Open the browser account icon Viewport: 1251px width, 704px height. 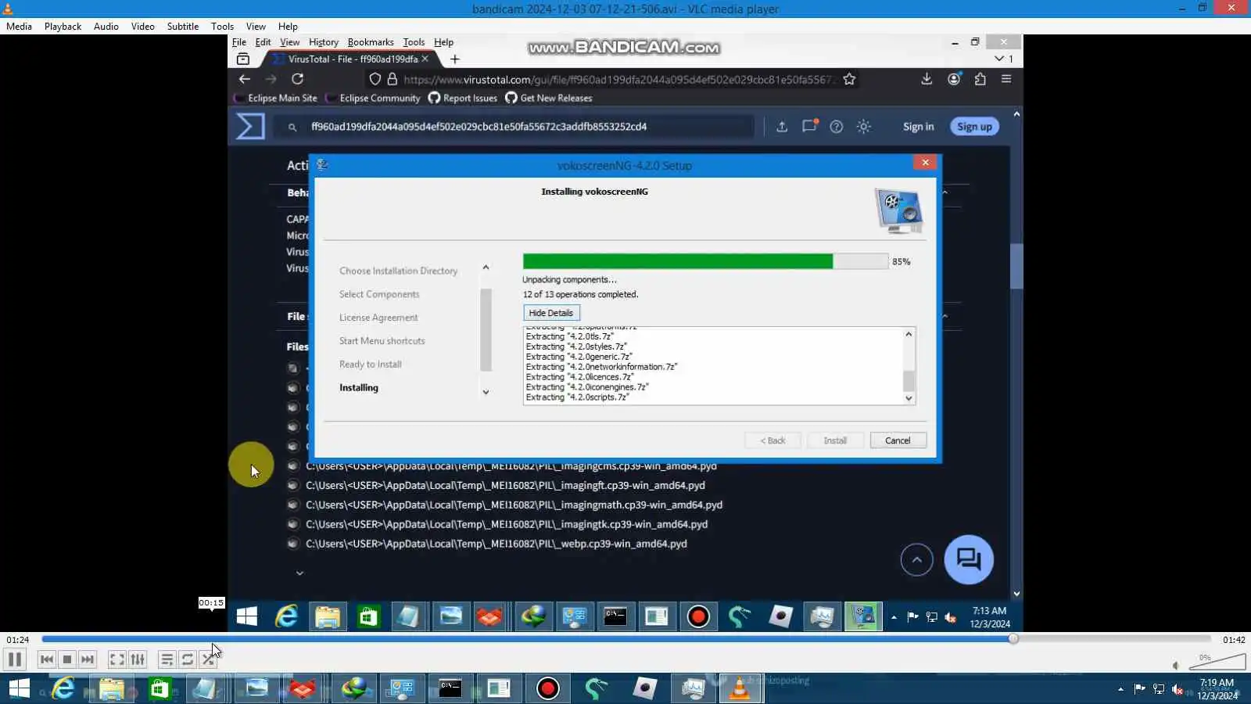pyautogui.click(x=954, y=79)
